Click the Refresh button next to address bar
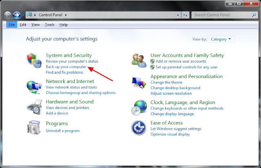 coord(185,15)
